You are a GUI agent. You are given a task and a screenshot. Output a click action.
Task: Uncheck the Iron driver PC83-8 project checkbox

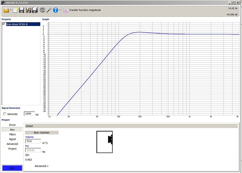4,24
